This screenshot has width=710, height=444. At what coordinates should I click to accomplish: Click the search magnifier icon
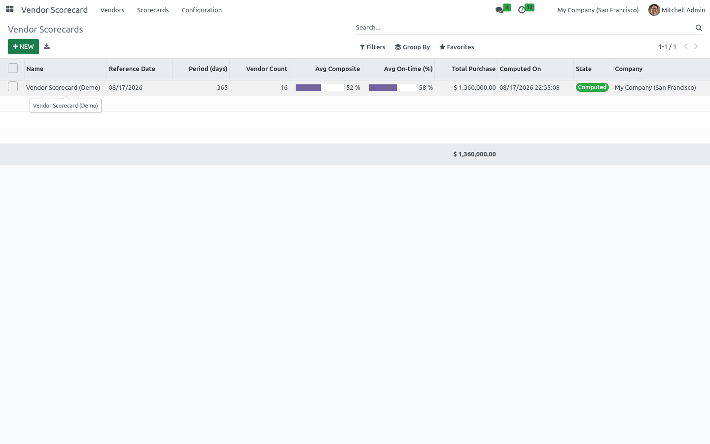(x=699, y=28)
